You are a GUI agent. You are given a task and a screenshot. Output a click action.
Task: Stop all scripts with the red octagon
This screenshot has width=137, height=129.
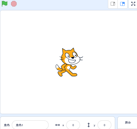pyautogui.click(x=14, y=4)
